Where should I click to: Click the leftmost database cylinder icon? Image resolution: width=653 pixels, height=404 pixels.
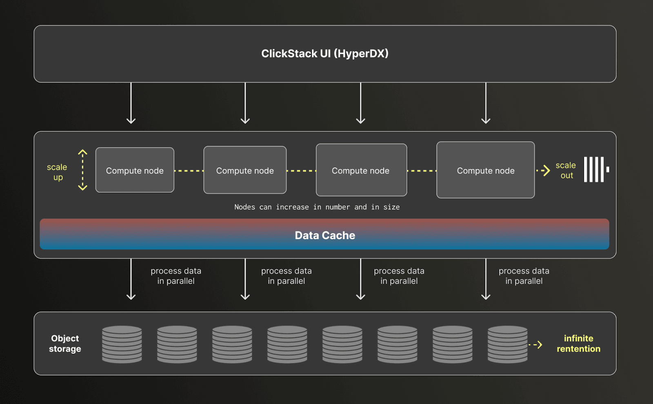[122, 344]
